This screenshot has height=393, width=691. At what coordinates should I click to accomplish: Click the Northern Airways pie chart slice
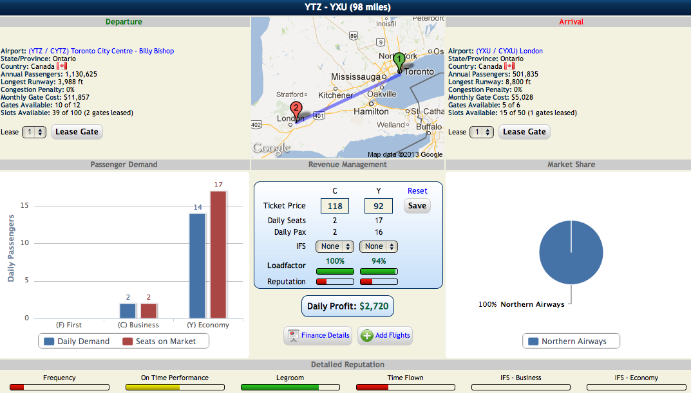[571, 253]
